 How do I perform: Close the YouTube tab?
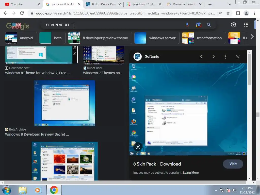pyautogui.click(x=39, y=4)
